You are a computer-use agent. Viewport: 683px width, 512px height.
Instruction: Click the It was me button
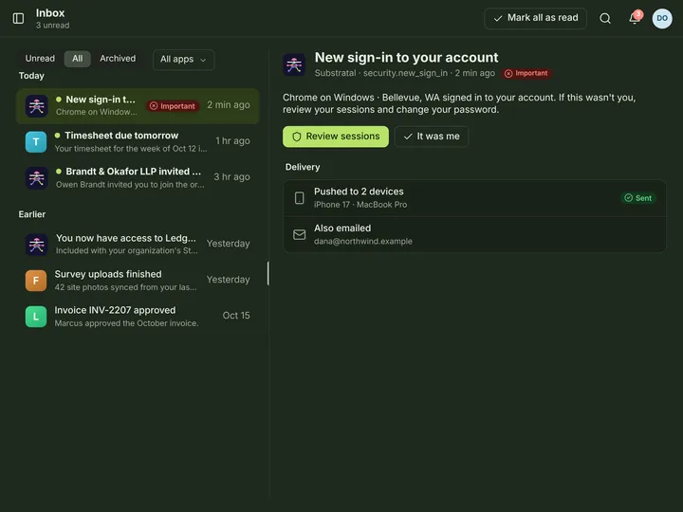tap(432, 137)
